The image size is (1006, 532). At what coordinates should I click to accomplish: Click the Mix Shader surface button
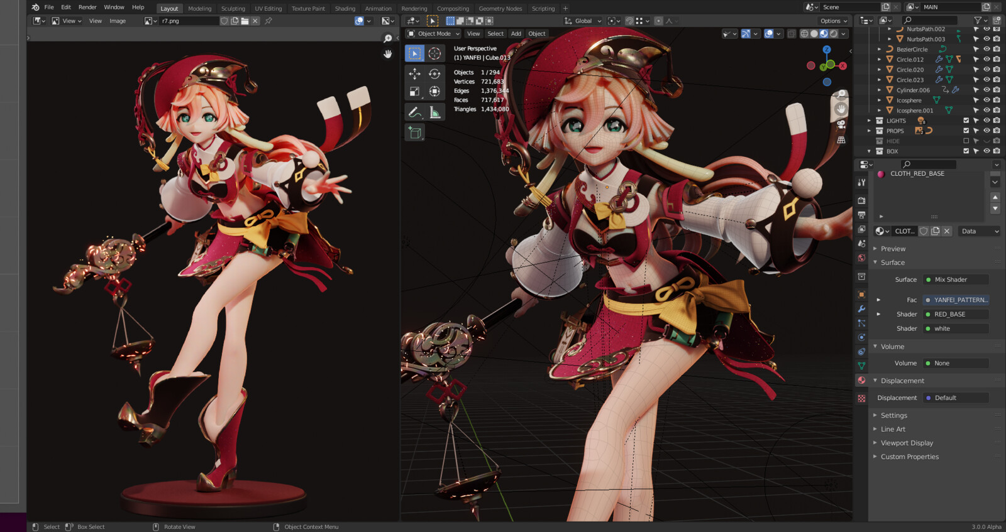click(956, 280)
